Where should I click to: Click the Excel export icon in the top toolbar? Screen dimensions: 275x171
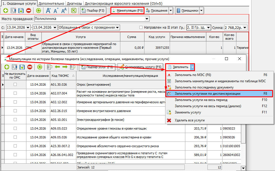pyautogui.click(x=74, y=11)
